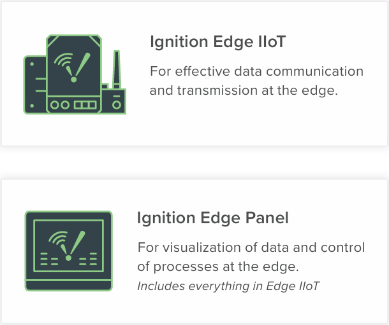The width and height of the screenshot is (389, 325).
Task: Click the right indicator dashes in the Panel screen
Action: click(x=88, y=259)
